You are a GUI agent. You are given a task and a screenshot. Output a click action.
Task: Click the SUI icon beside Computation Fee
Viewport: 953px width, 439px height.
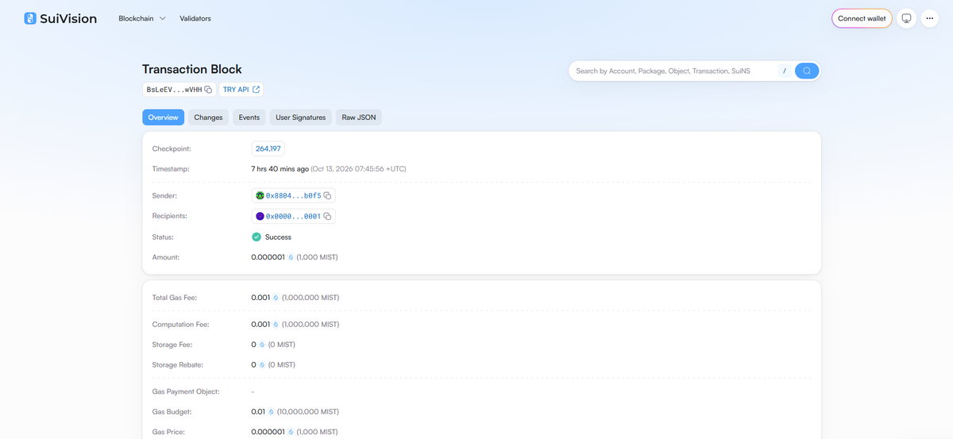(x=276, y=324)
